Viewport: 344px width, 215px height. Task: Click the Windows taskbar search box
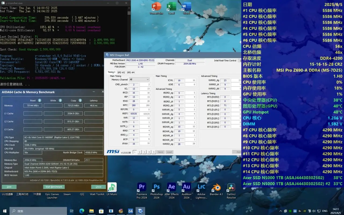[38, 211]
